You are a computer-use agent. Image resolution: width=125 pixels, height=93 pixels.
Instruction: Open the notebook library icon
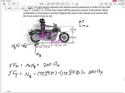click(4, 4)
